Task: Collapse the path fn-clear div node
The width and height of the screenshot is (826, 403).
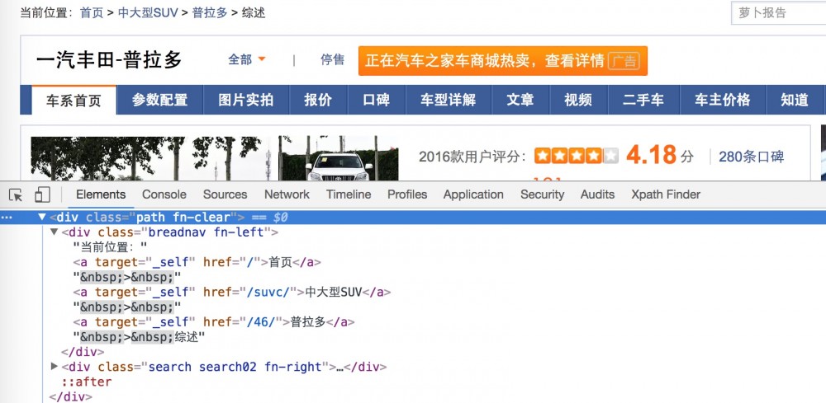Action: point(42,217)
